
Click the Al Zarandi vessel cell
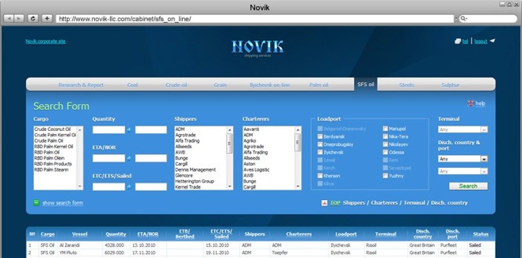coord(70,246)
